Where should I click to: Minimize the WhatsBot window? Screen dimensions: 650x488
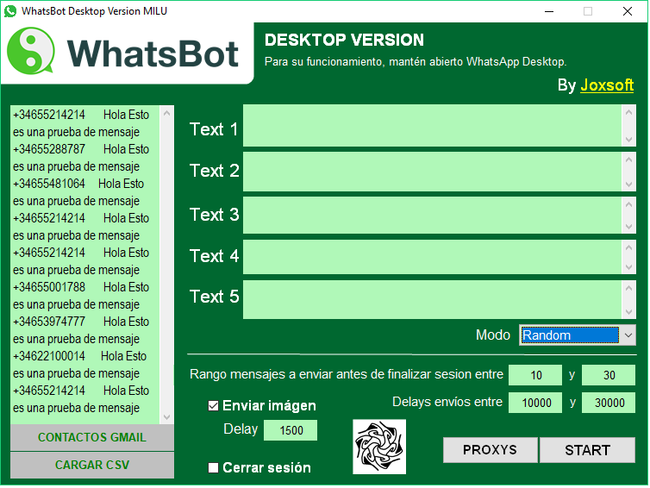[549, 11]
